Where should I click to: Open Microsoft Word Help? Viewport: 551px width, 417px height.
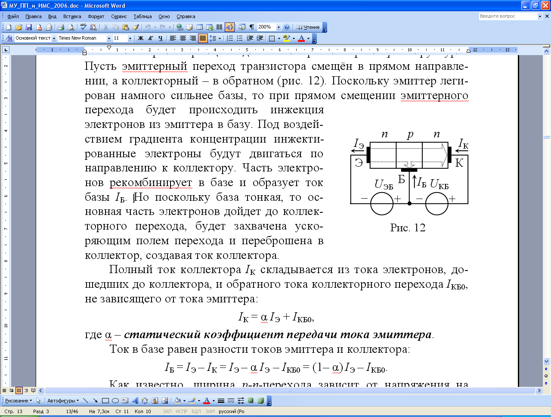[287, 27]
